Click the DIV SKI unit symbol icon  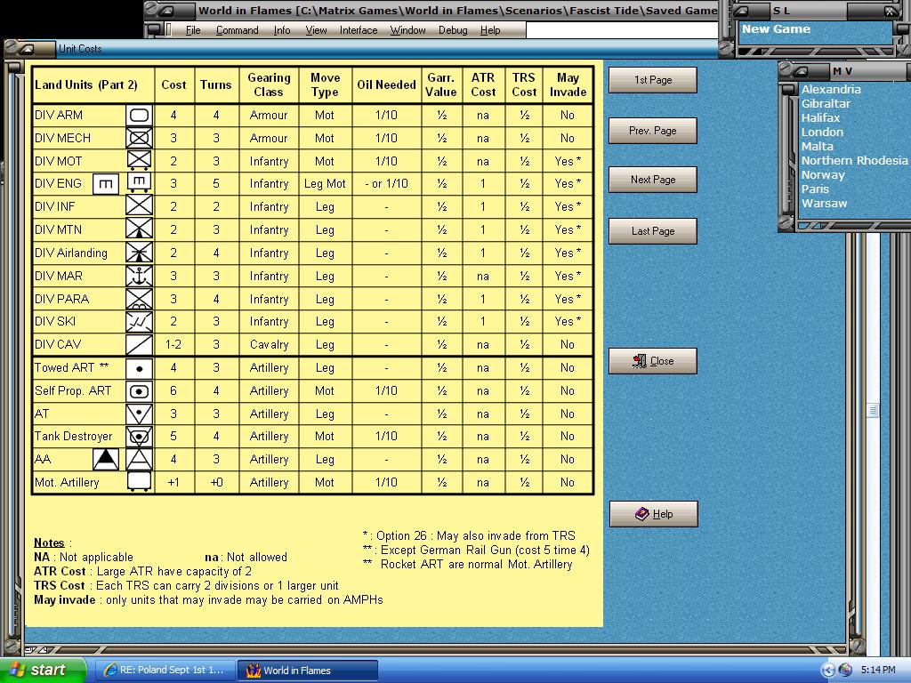pos(140,321)
